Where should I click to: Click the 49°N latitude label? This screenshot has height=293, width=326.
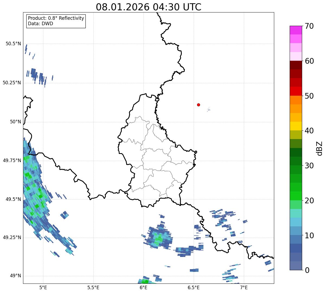coord(15,276)
